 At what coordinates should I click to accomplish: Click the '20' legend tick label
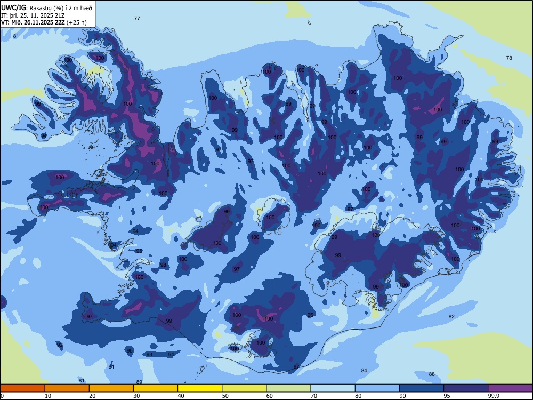click(x=92, y=396)
